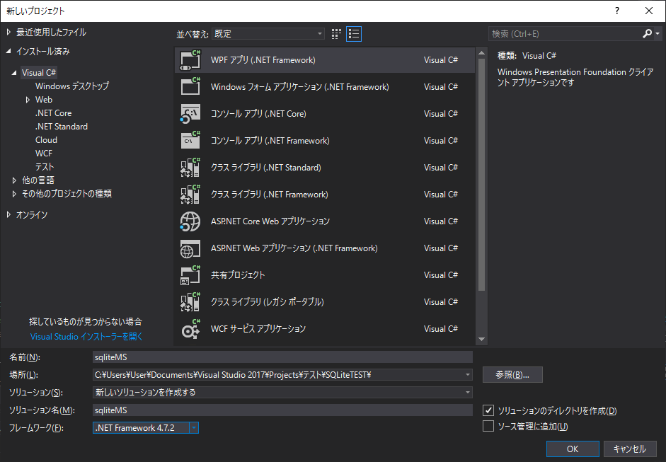Screen dimensions: 666x462
Task: Enable the ソース管理に追加 checkbox
Action: [x=488, y=425]
